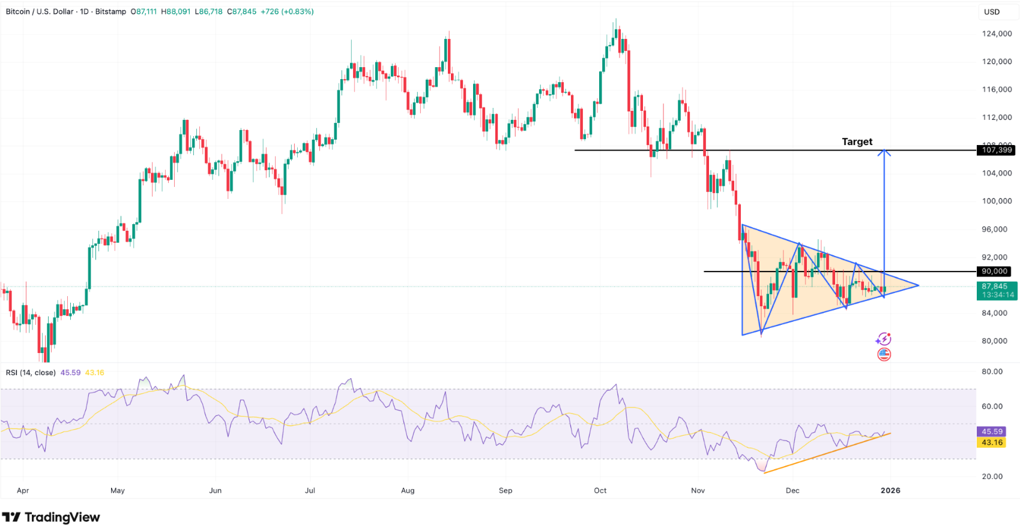
Task: Select the RSI (14, close) indicator legend
Action: pyautogui.click(x=31, y=373)
